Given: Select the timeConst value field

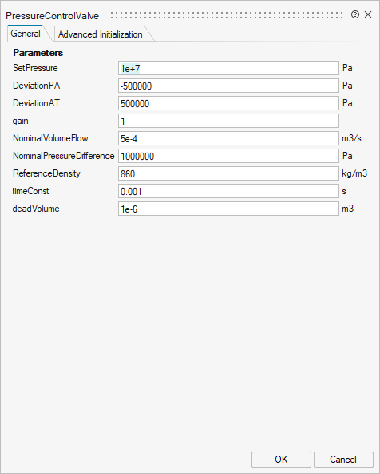Looking at the screenshot, I should [x=228, y=191].
